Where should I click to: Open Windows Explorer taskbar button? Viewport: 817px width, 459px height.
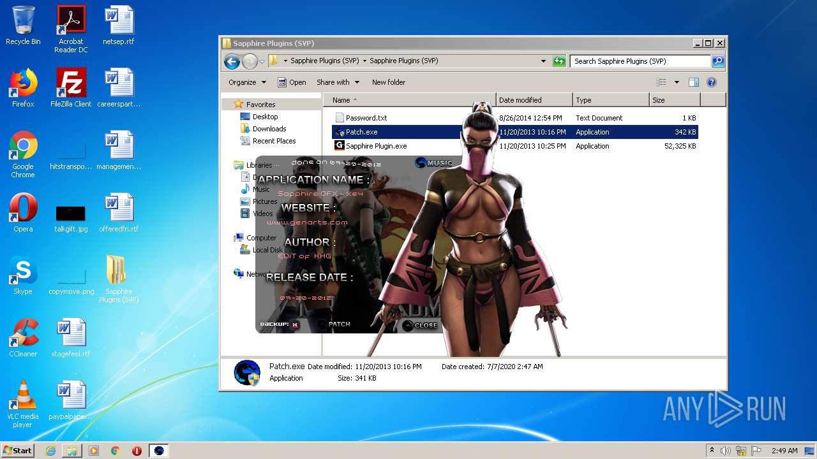click(x=72, y=450)
